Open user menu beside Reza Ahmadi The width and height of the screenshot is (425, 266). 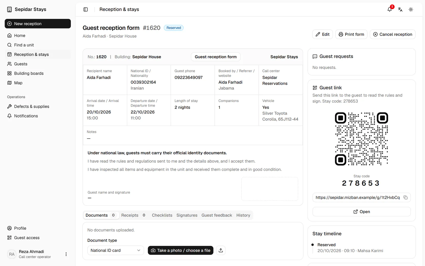tap(66, 254)
